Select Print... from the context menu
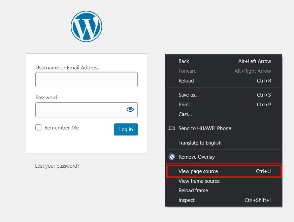The image size is (294, 222). click(185, 105)
